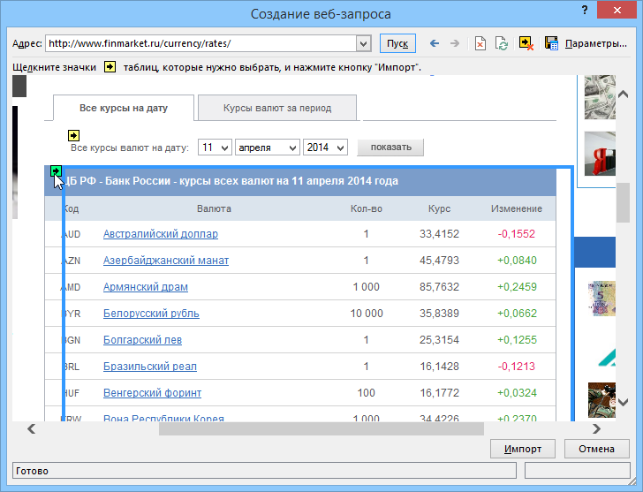The width and height of the screenshot is (643, 492).
Task: Click the horizontal scrollbar thumb
Action: click(321, 429)
